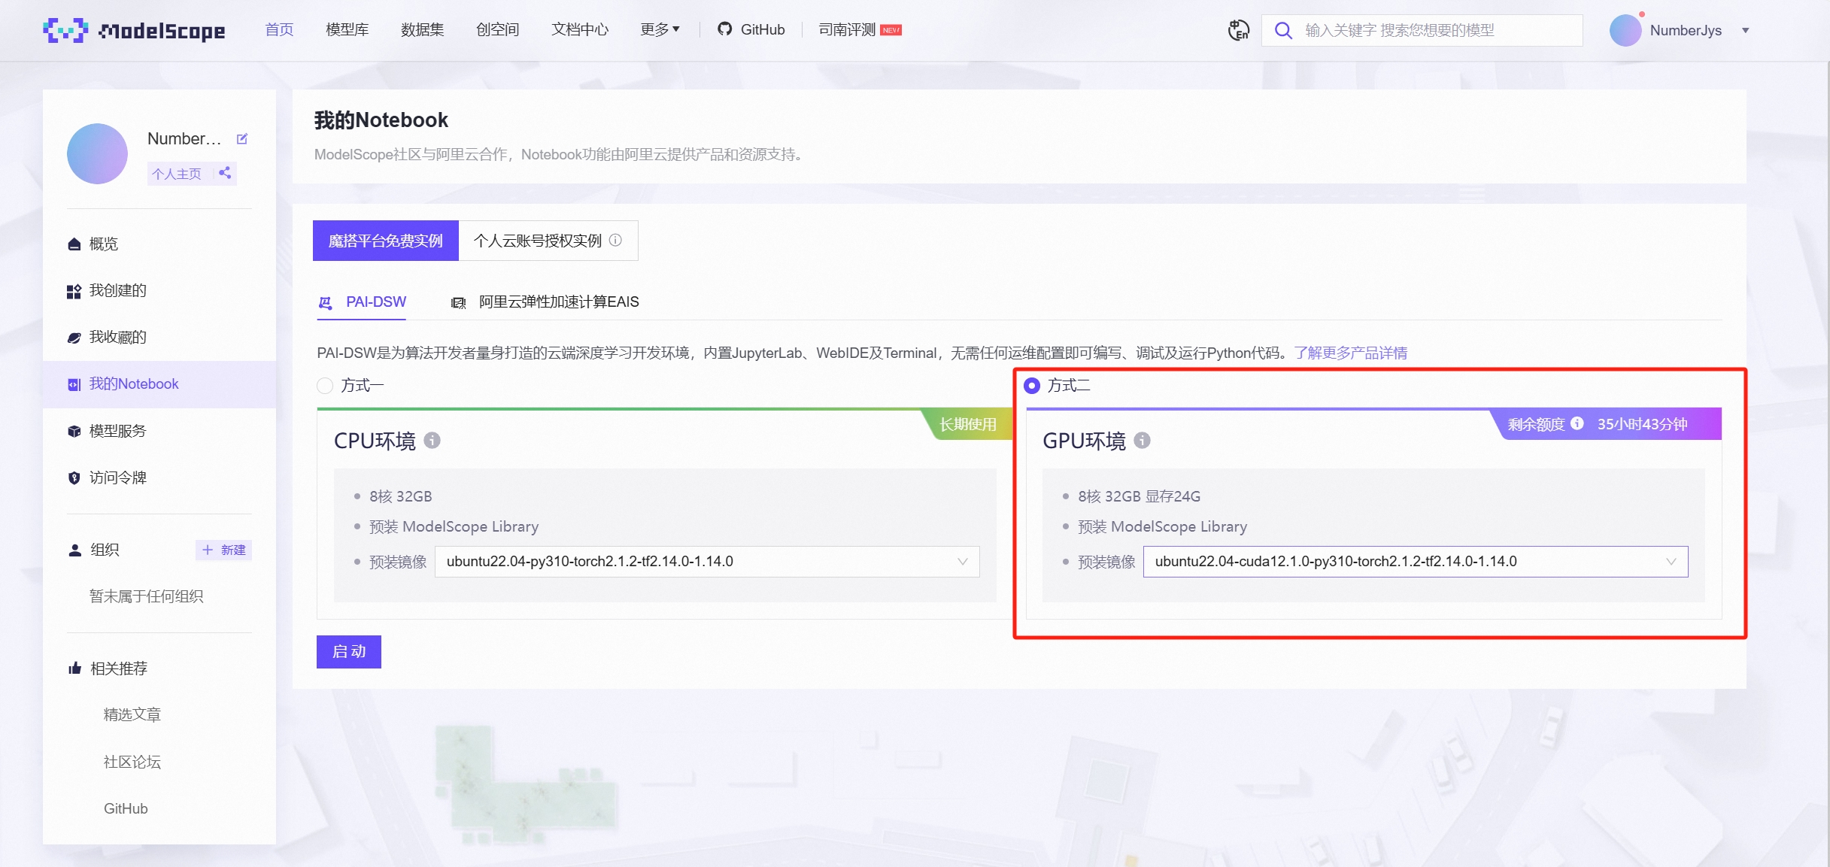Image resolution: width=1830 pixels, height=867 pixels.
Task: Click the 启动 button
Action: click(x=349, y=652)
